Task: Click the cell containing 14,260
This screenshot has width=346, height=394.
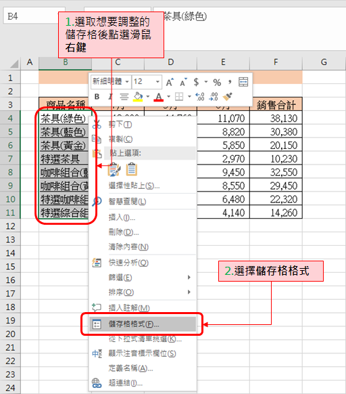Action: tap(276, 213)
